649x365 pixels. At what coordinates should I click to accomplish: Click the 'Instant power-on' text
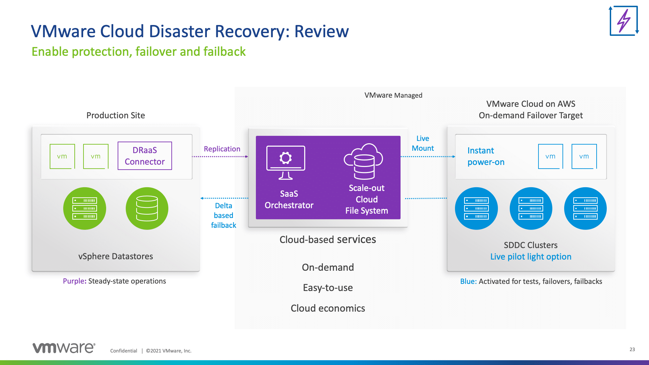pyautogui.click(x=486, y=156)
